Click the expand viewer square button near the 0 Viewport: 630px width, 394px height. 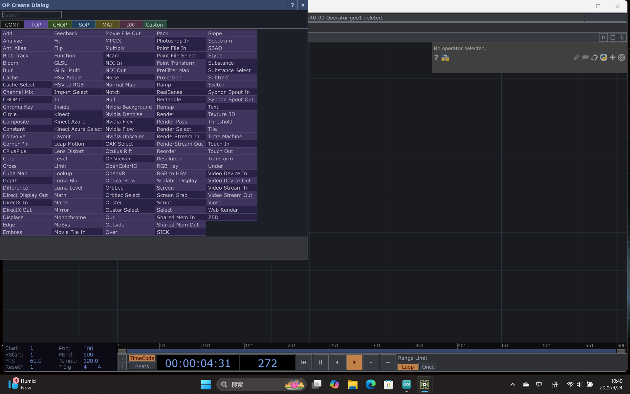pyautogui.click(x=613, y=37)
